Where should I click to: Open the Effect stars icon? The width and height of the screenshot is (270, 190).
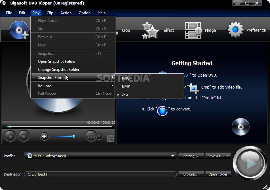pos(150,30)
